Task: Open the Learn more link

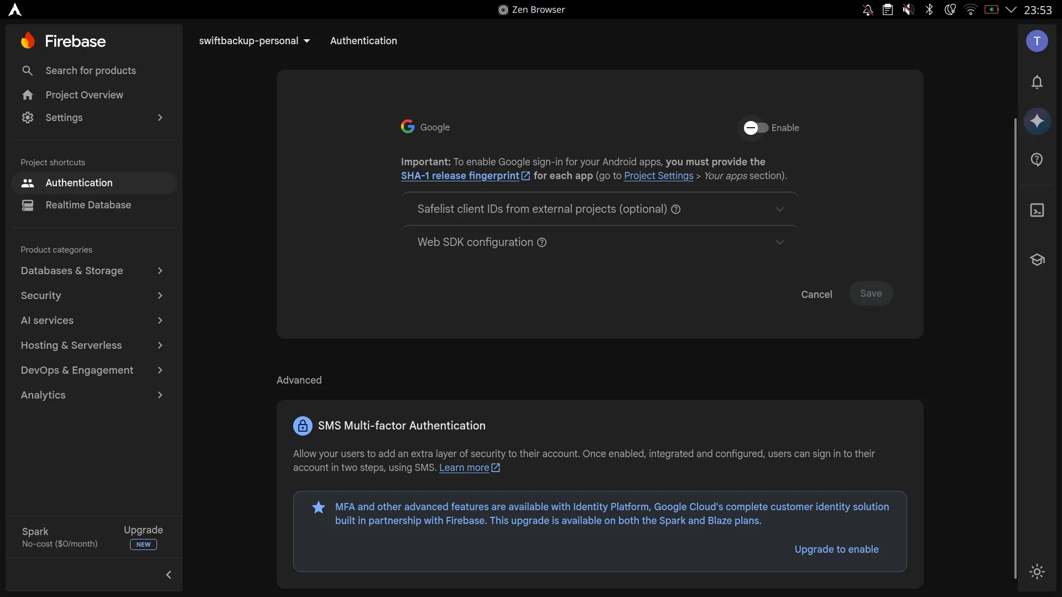Action: [469, 468]
